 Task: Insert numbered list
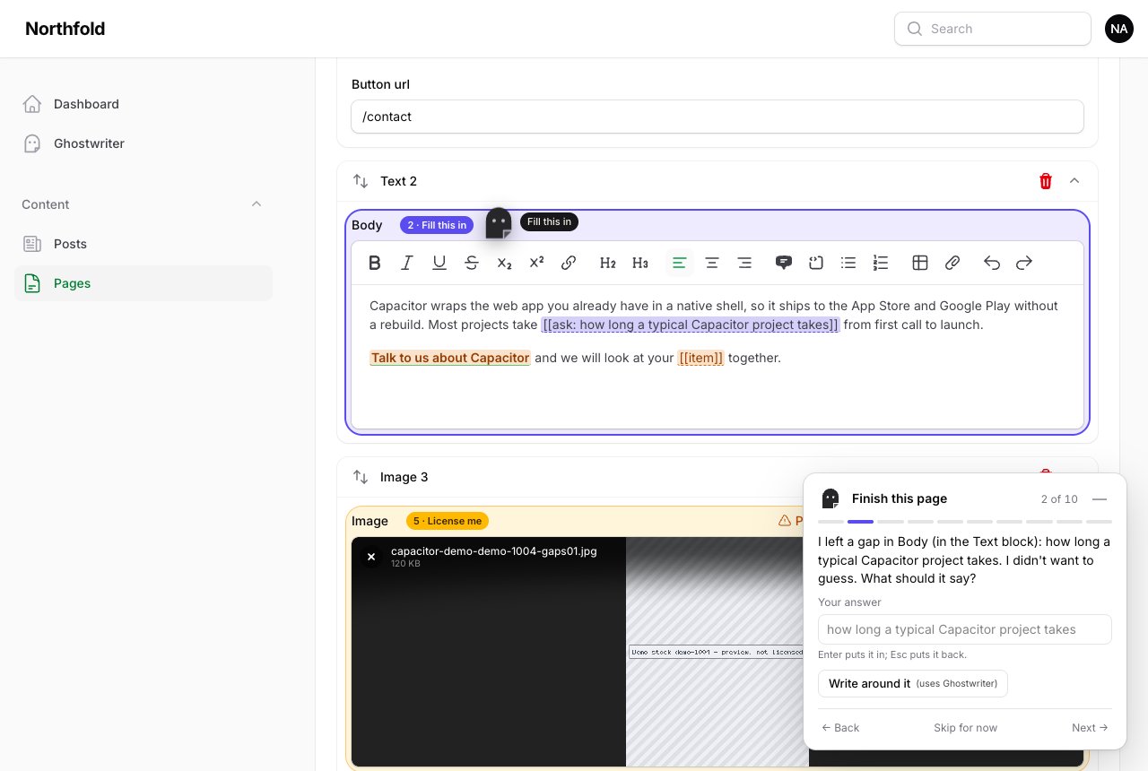pos(881,263)
